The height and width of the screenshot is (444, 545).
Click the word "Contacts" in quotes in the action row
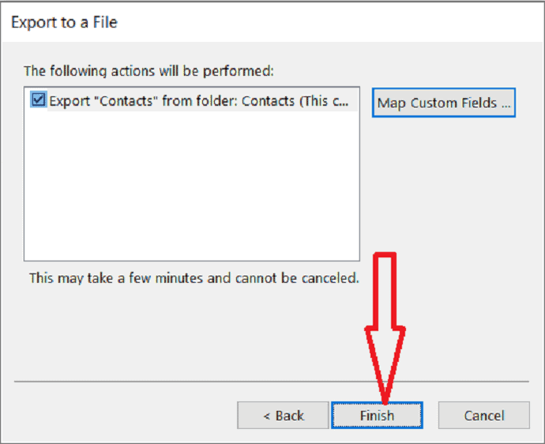pos(126,101)
